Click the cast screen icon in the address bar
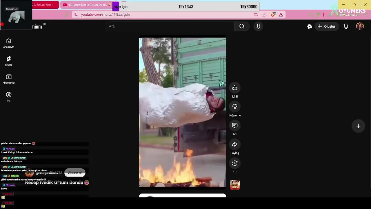Viewport: 371px width, 209px height. (256, 15)
